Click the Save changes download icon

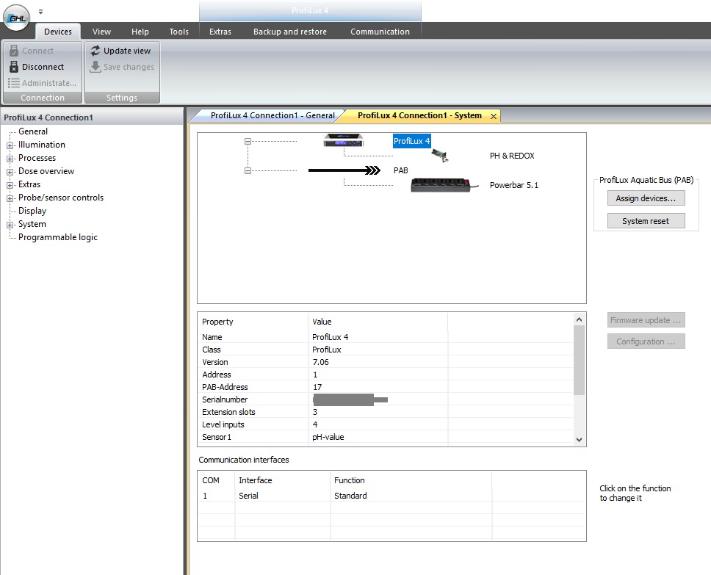click(95, 67)
